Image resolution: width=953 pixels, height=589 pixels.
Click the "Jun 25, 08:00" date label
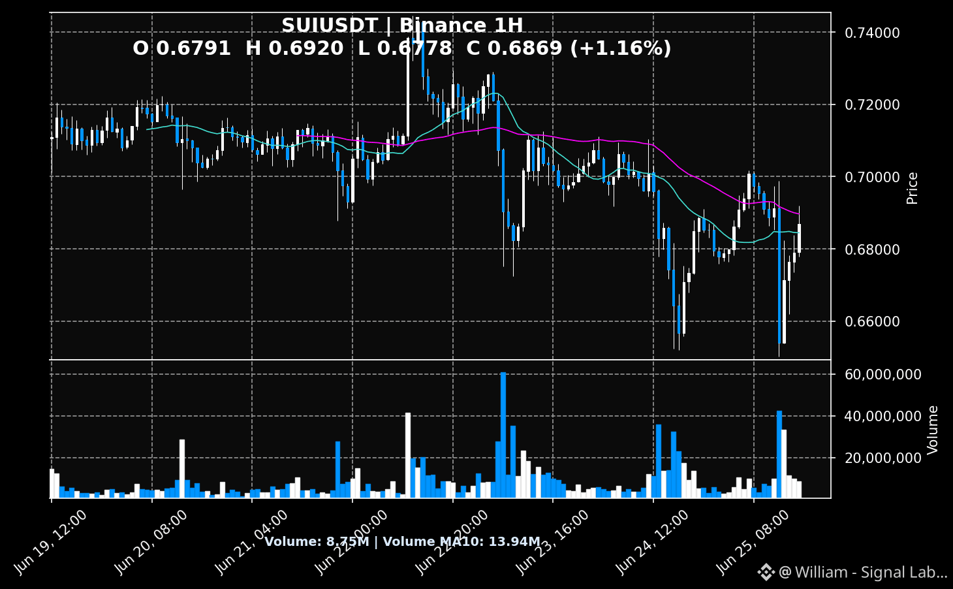[753, 543]
